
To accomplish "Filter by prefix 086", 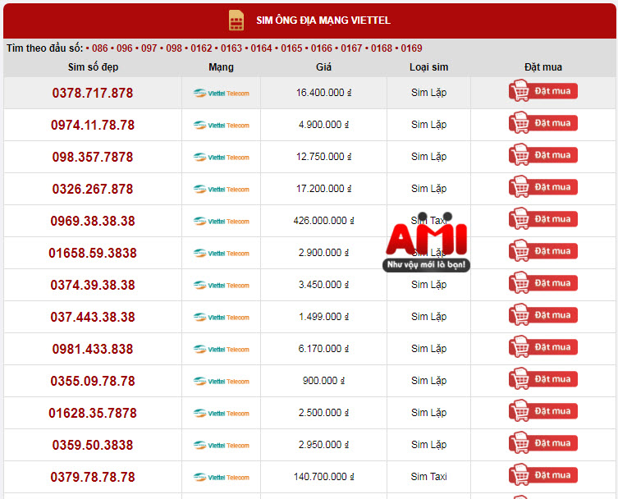I will [x=99, y=48].
